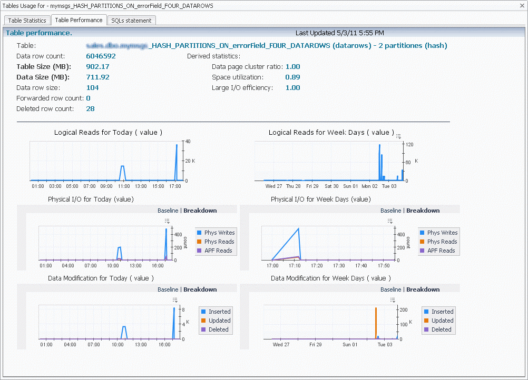Open chart options icon on Logical Reads Week Days

(398, 136)
